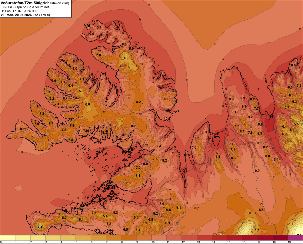The image size is (303, 244).
Task: Click the 8–9 degree orange legend swatch
Action: (129, 238)
